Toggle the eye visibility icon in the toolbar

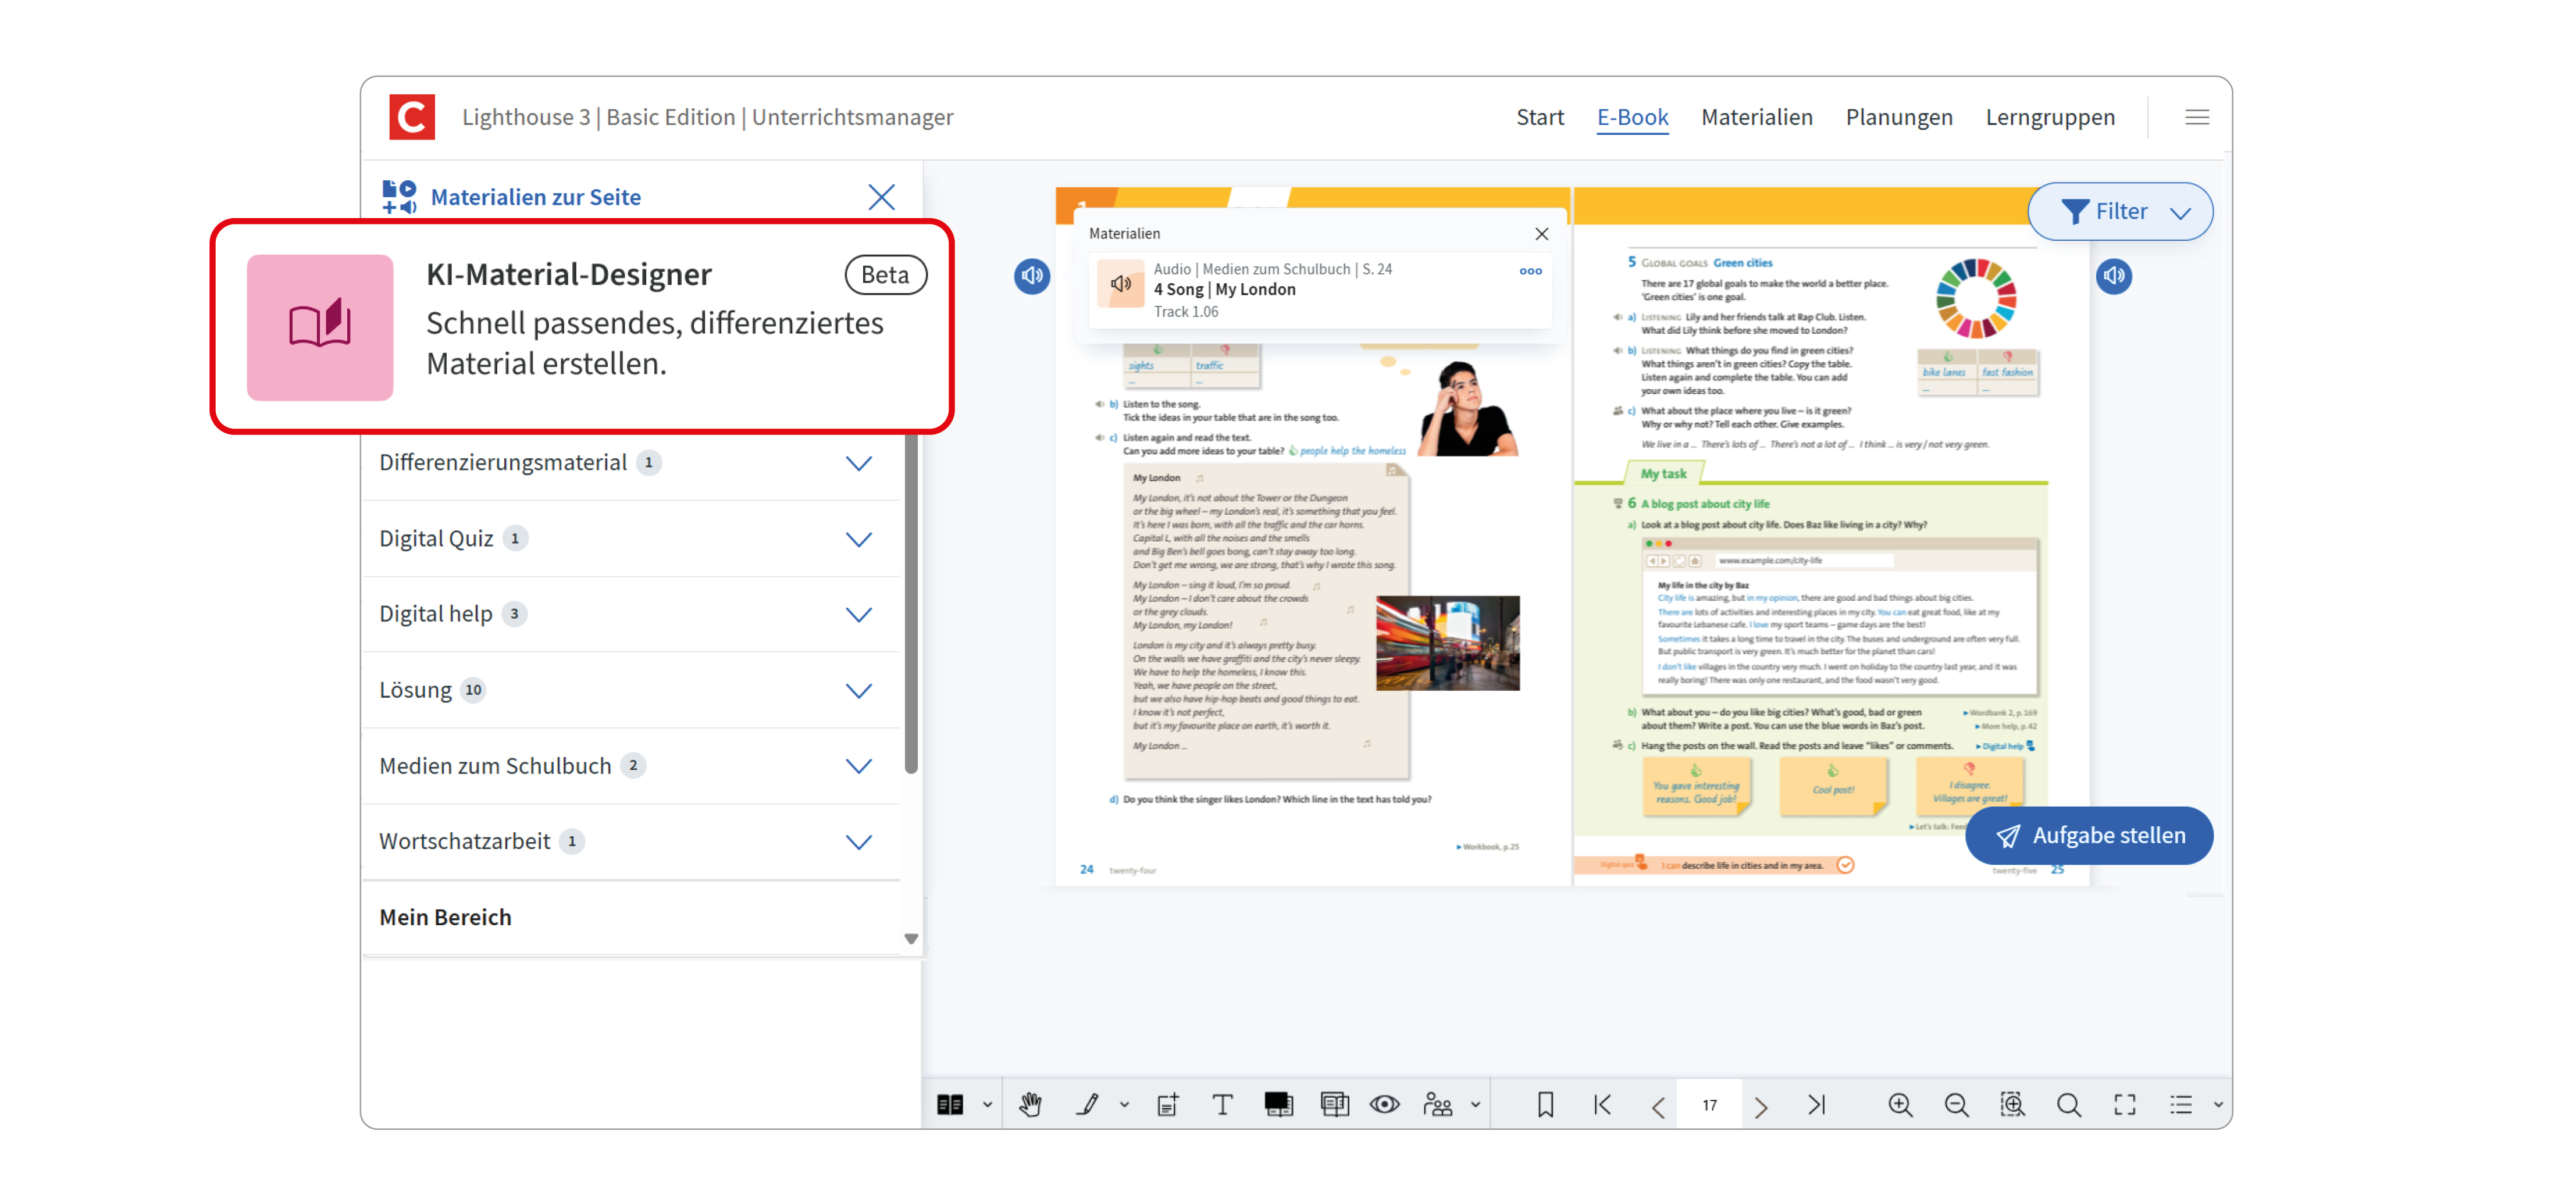coord(1384,1104)
